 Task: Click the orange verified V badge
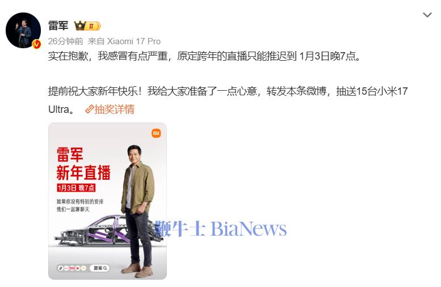[x=36, y=44]
